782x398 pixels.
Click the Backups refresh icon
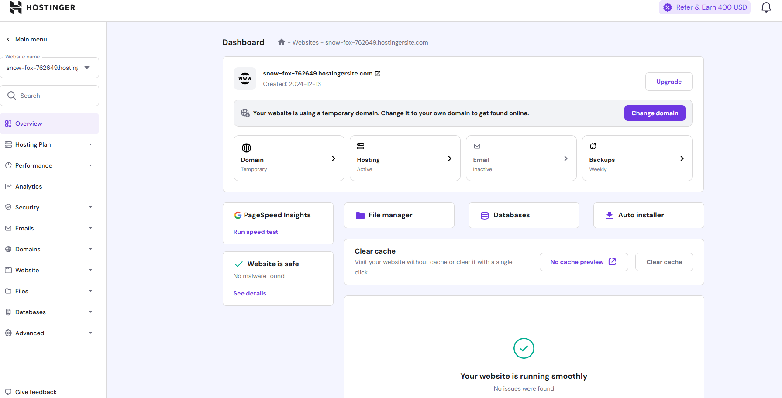point(593,147)
